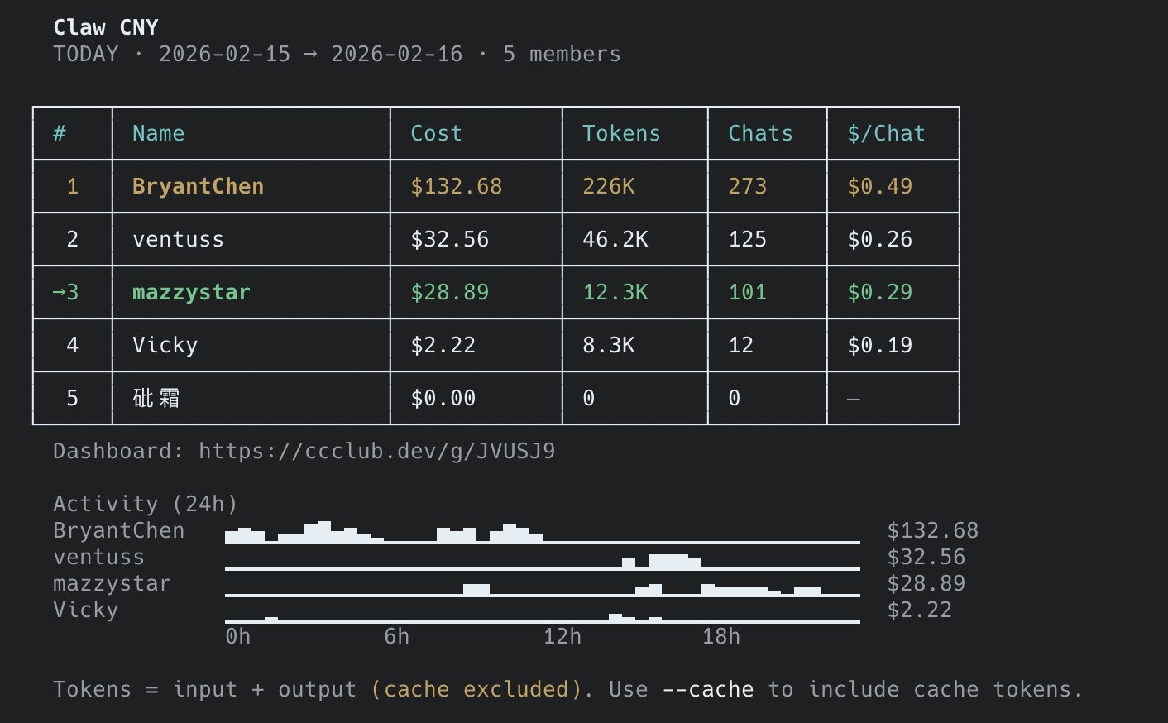Click the '12h' axis label
This screenshot has height=723, width=1168.
coord(562,636)
